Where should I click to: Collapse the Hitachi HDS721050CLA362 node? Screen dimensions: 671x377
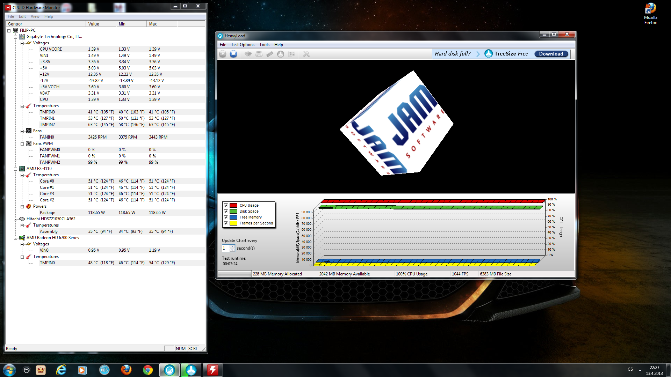point(15,219)
